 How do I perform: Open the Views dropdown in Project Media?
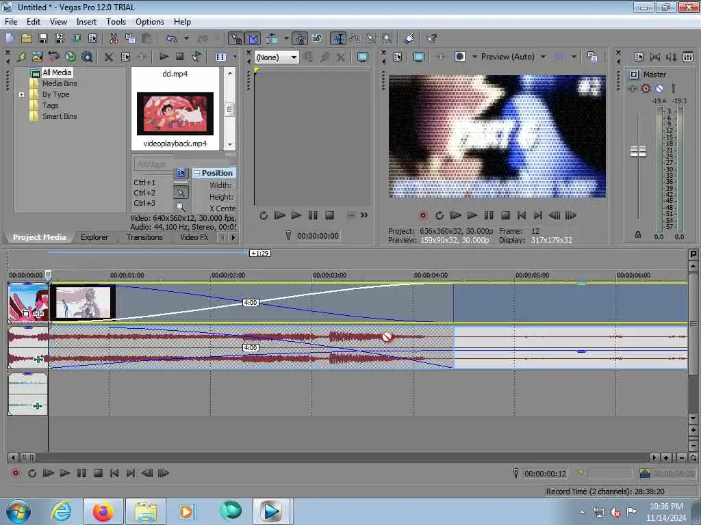234,57
